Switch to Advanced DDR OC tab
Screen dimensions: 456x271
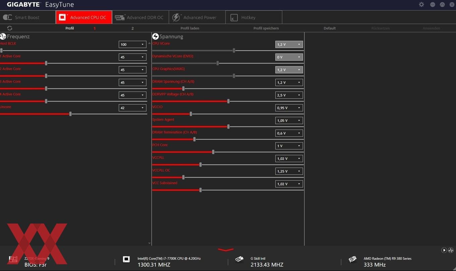coord(140,17)
